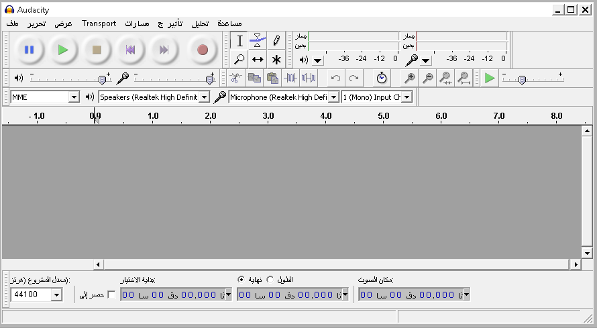
Task: Select the Draw pencil tool
Action: (x=276, y=41)
